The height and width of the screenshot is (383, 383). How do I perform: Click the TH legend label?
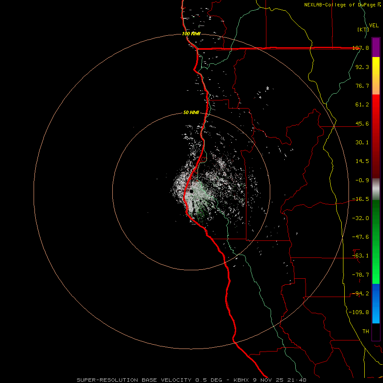click(x=366, y=332)
